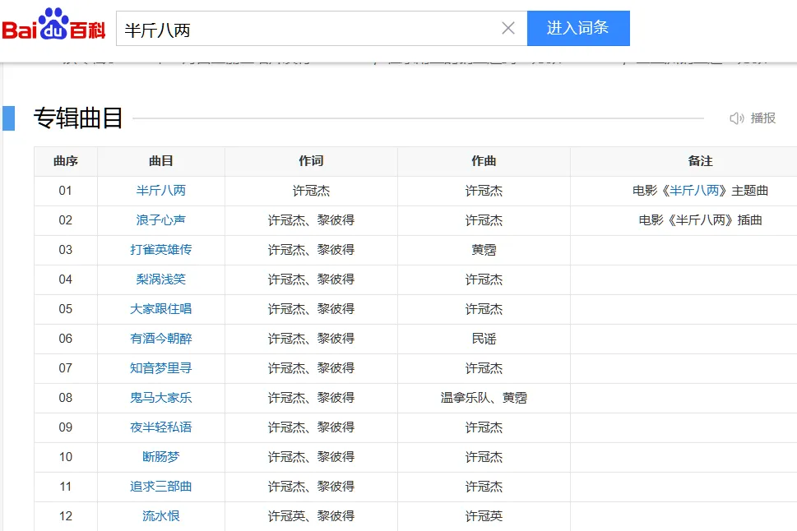The image size is (797, 531).
Task: Select the composer cell of row 10
Action: 484,457
